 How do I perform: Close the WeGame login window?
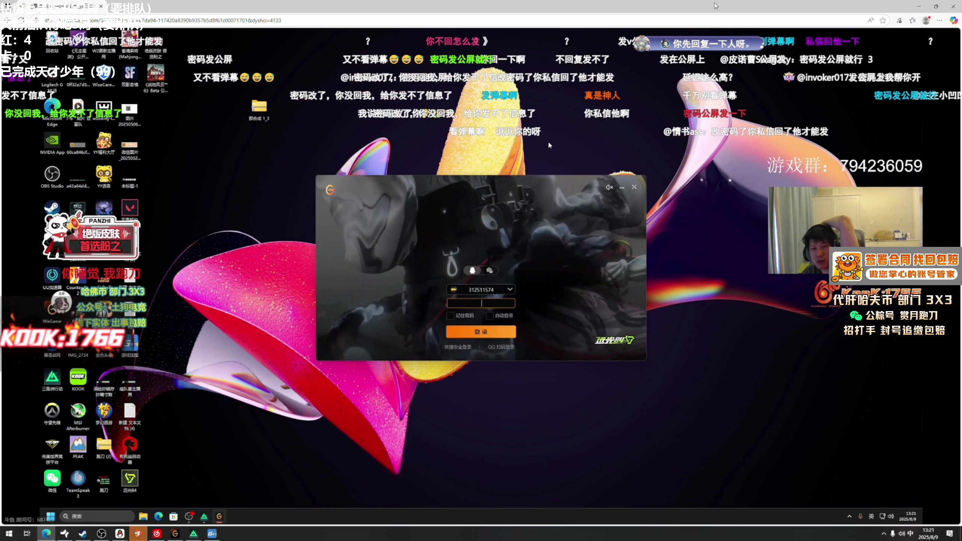tap(634, 187)
